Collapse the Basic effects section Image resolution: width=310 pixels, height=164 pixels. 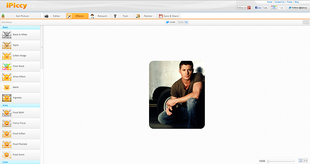click(20, 27)
